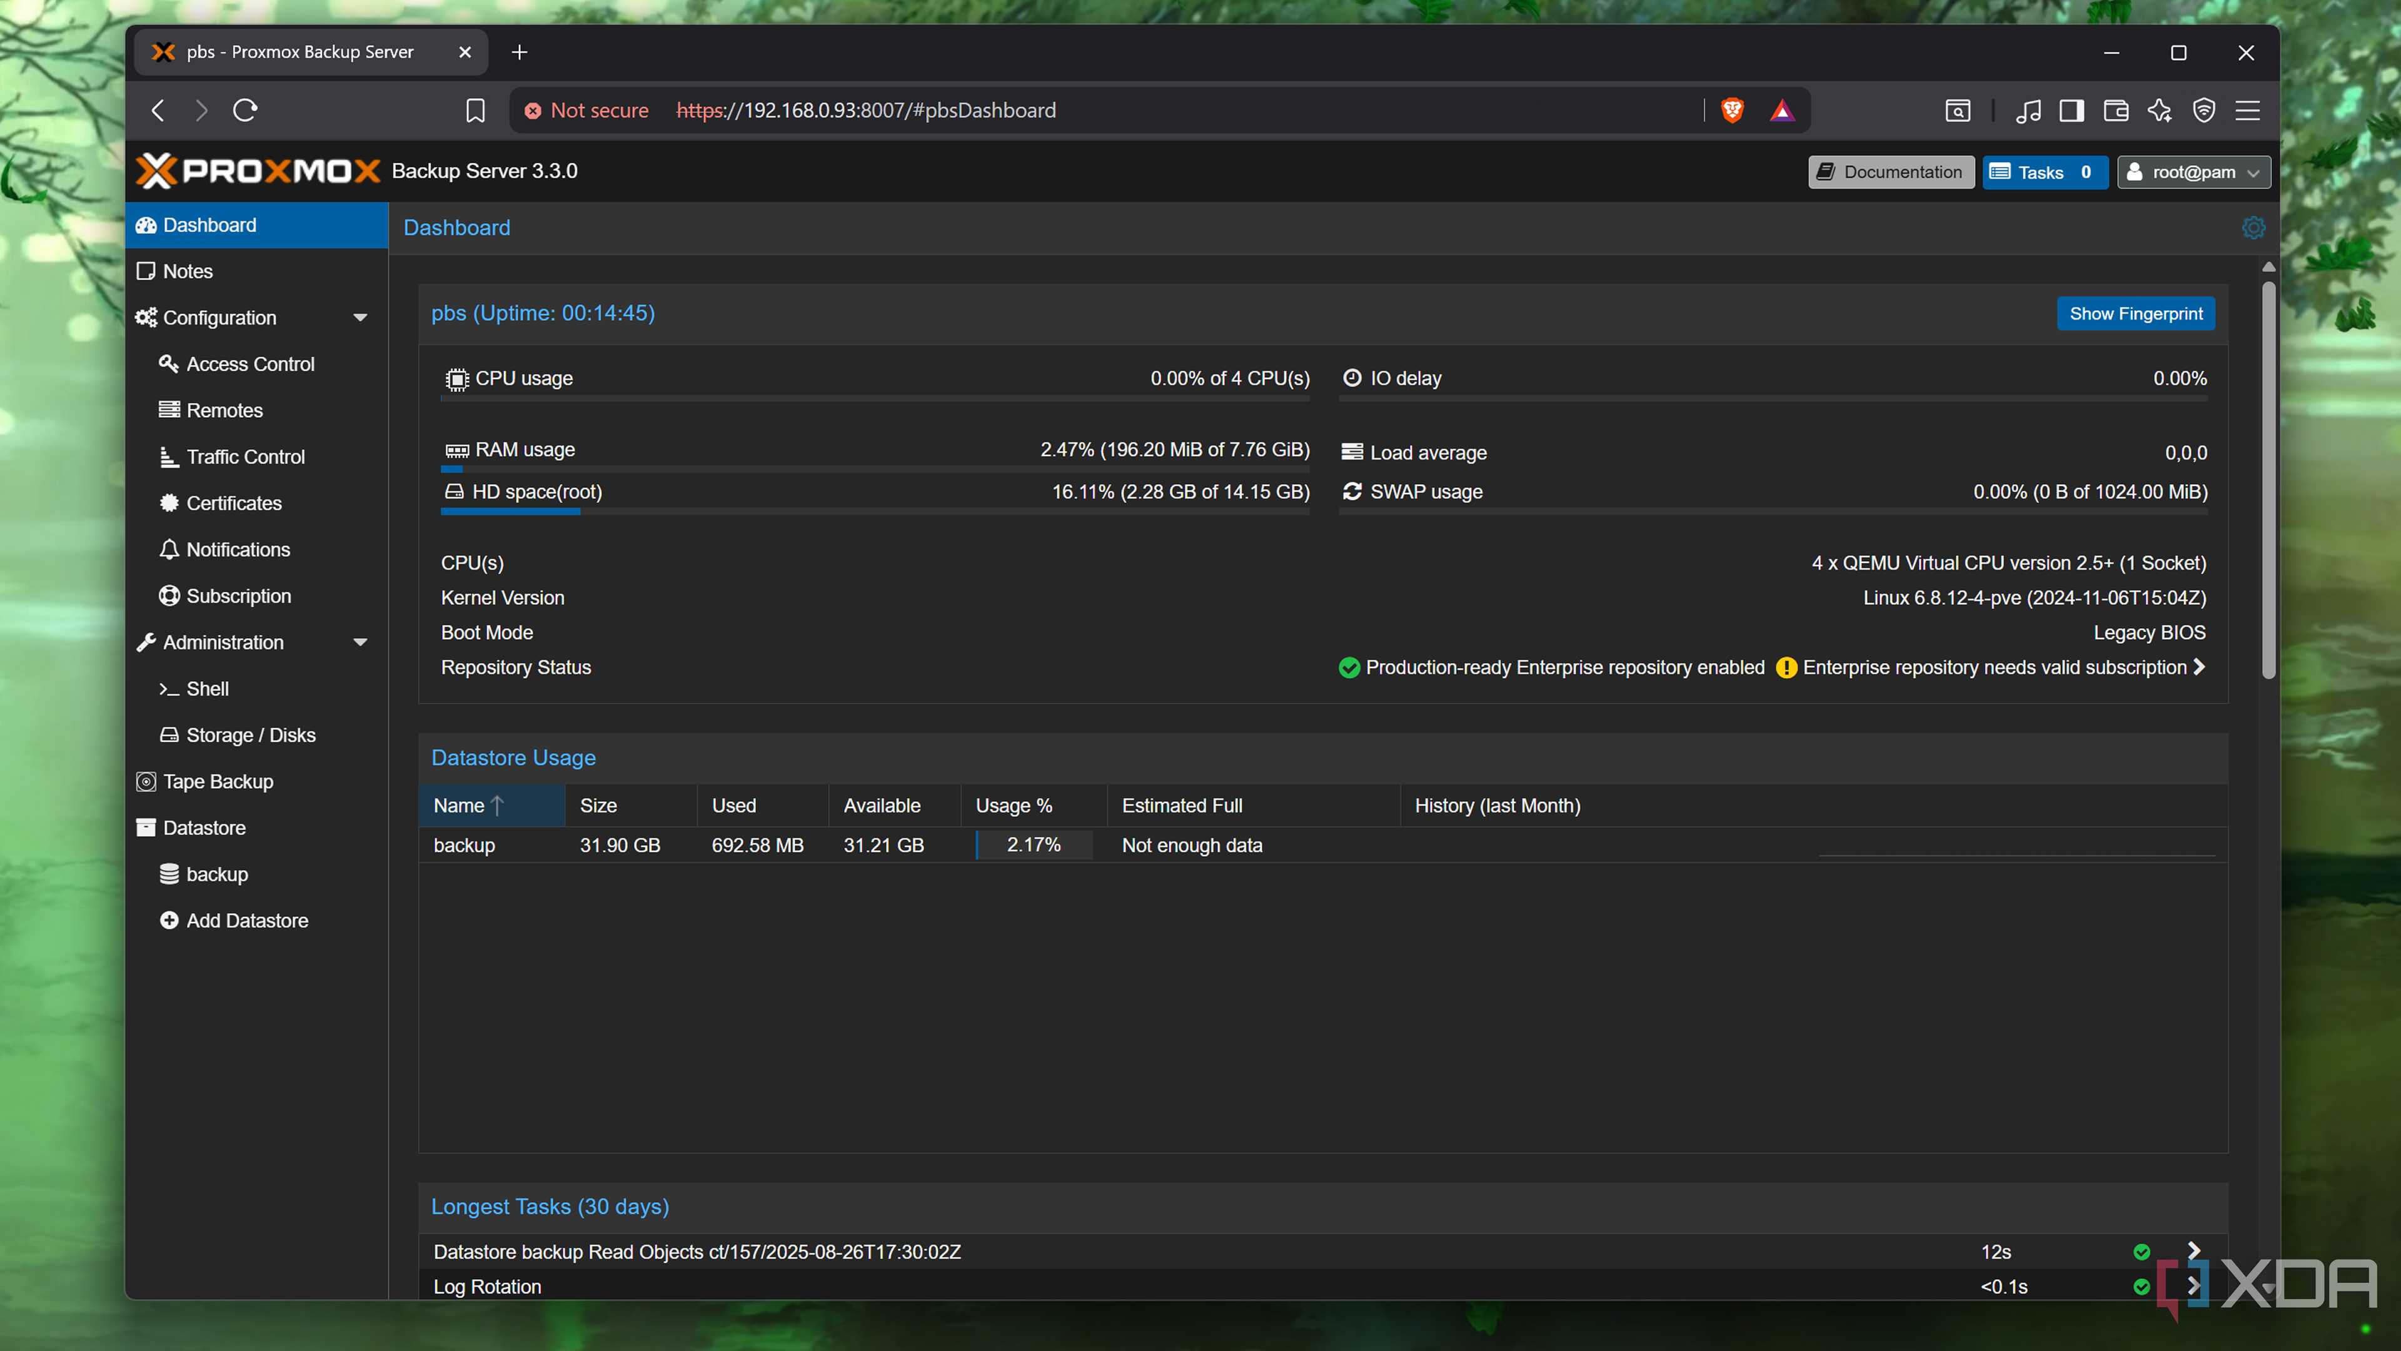Screen dimensions: 2401x1351
Task: Click Brave Rewards triangle icon
Action: tap(1781, 110)
